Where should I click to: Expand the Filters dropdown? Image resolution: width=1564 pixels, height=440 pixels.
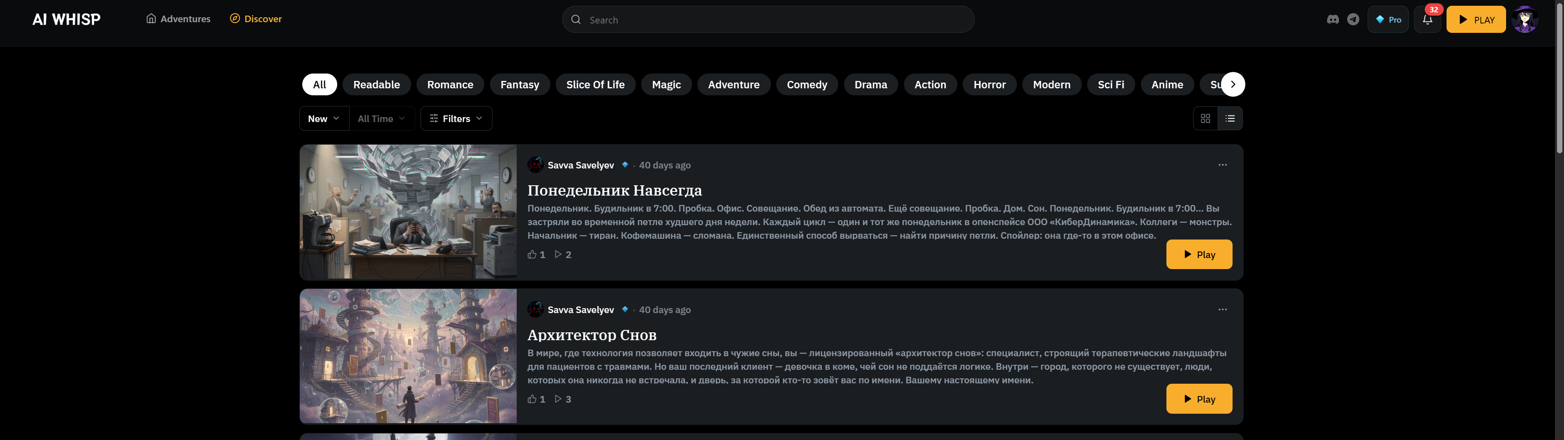(456, 118)
